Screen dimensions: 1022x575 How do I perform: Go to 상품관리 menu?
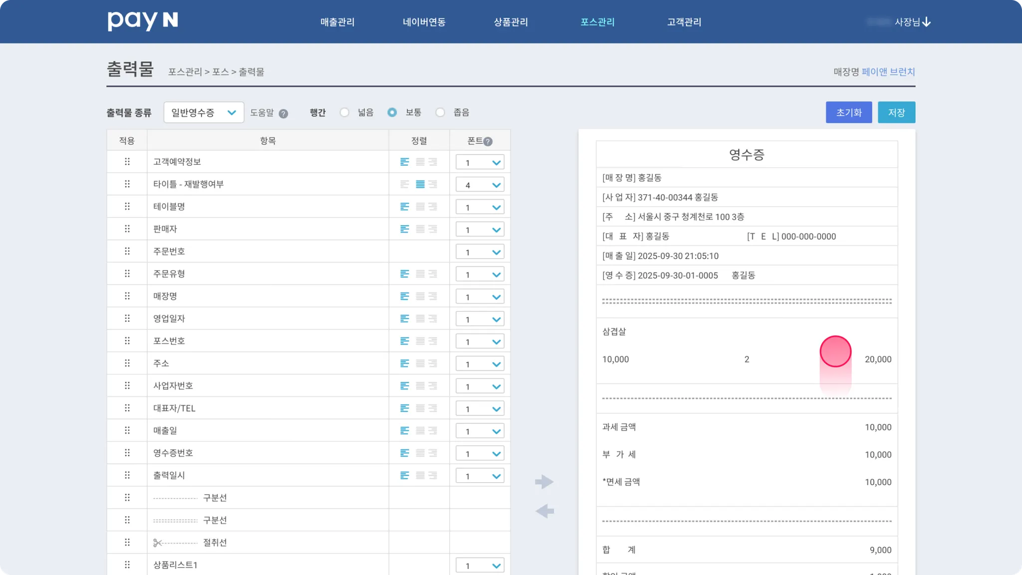pos(511,22)
